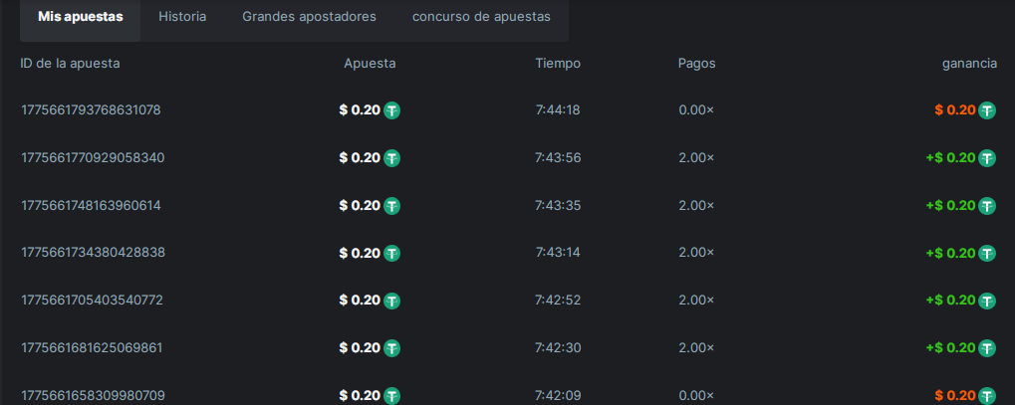The image size is (1015, 405).
Task: Click the ganancia column header
Action: (969, 64)
